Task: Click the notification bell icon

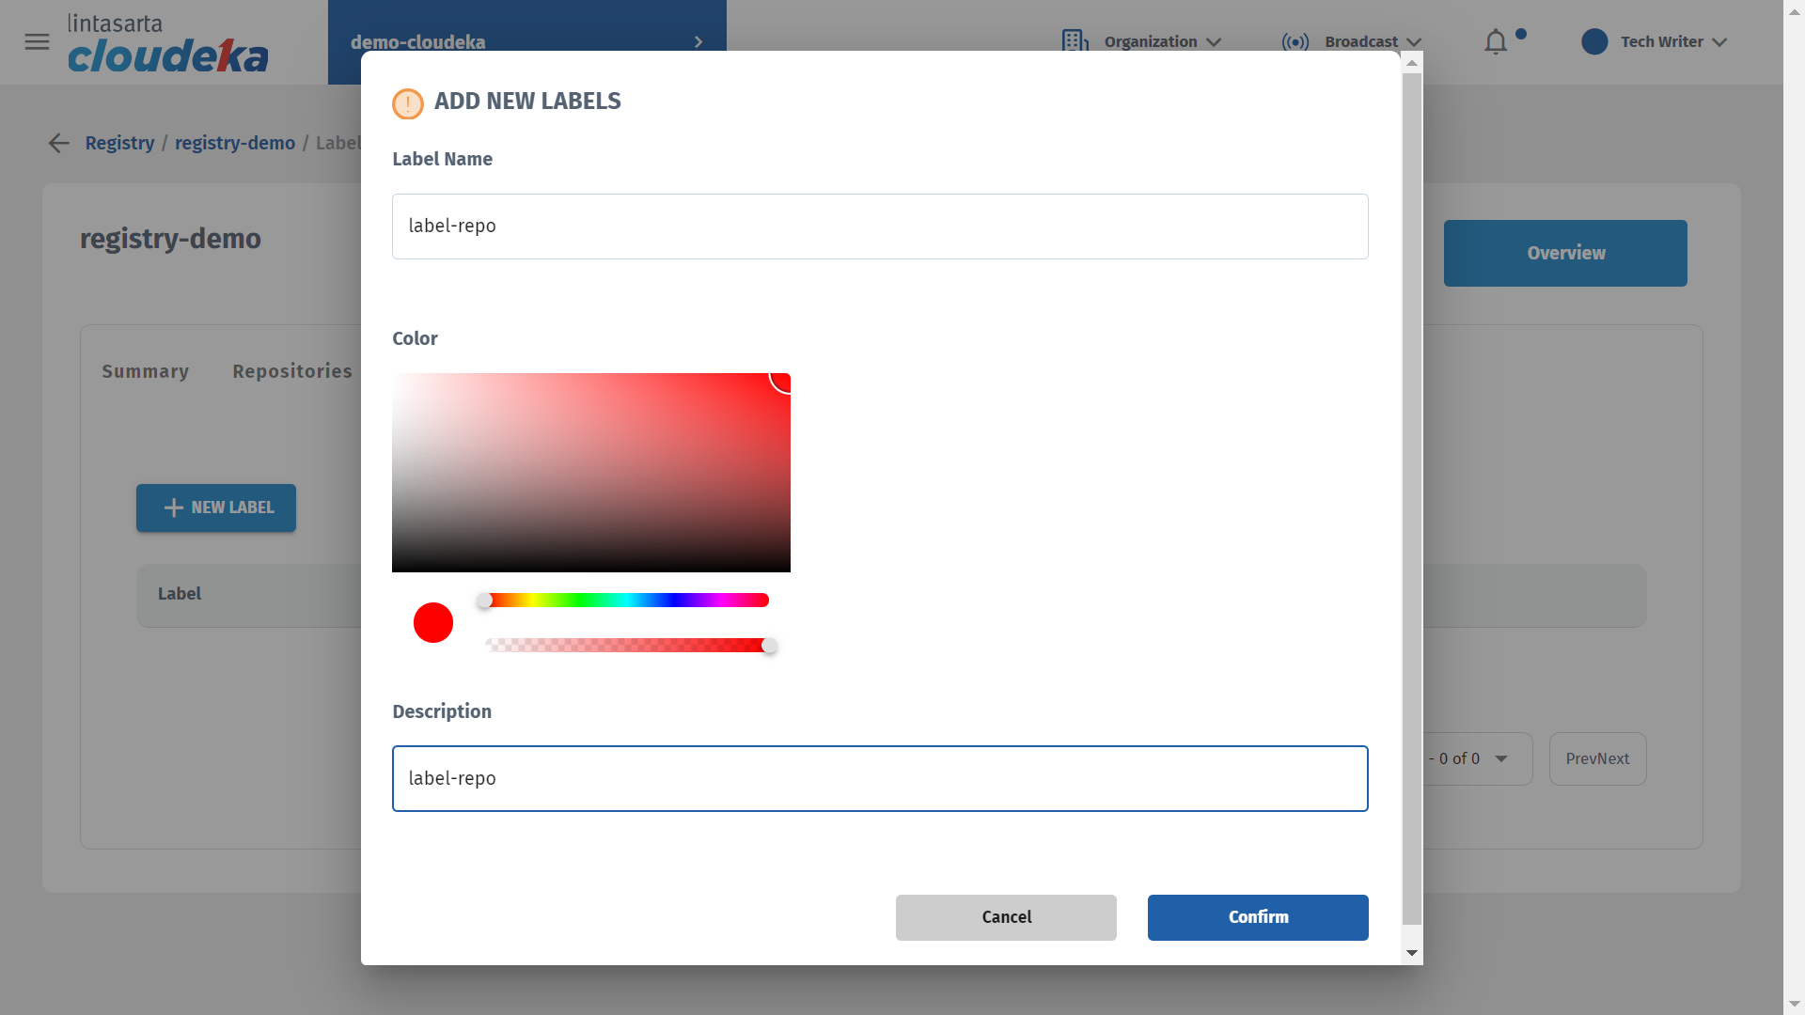Action: pos(1495,42)
